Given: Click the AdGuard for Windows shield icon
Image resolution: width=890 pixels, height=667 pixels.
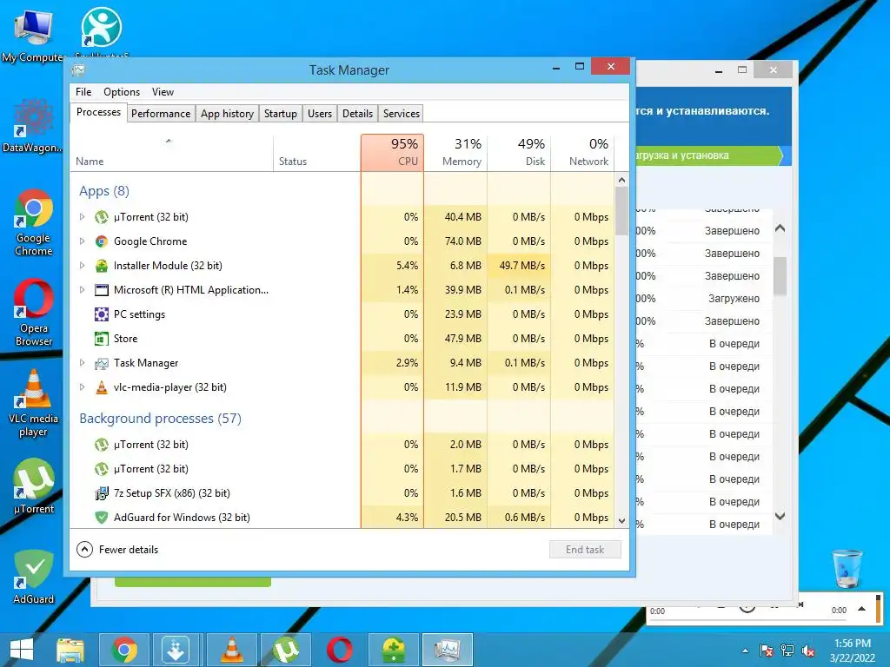Looking at the screenshot, I should pos(101,518).
